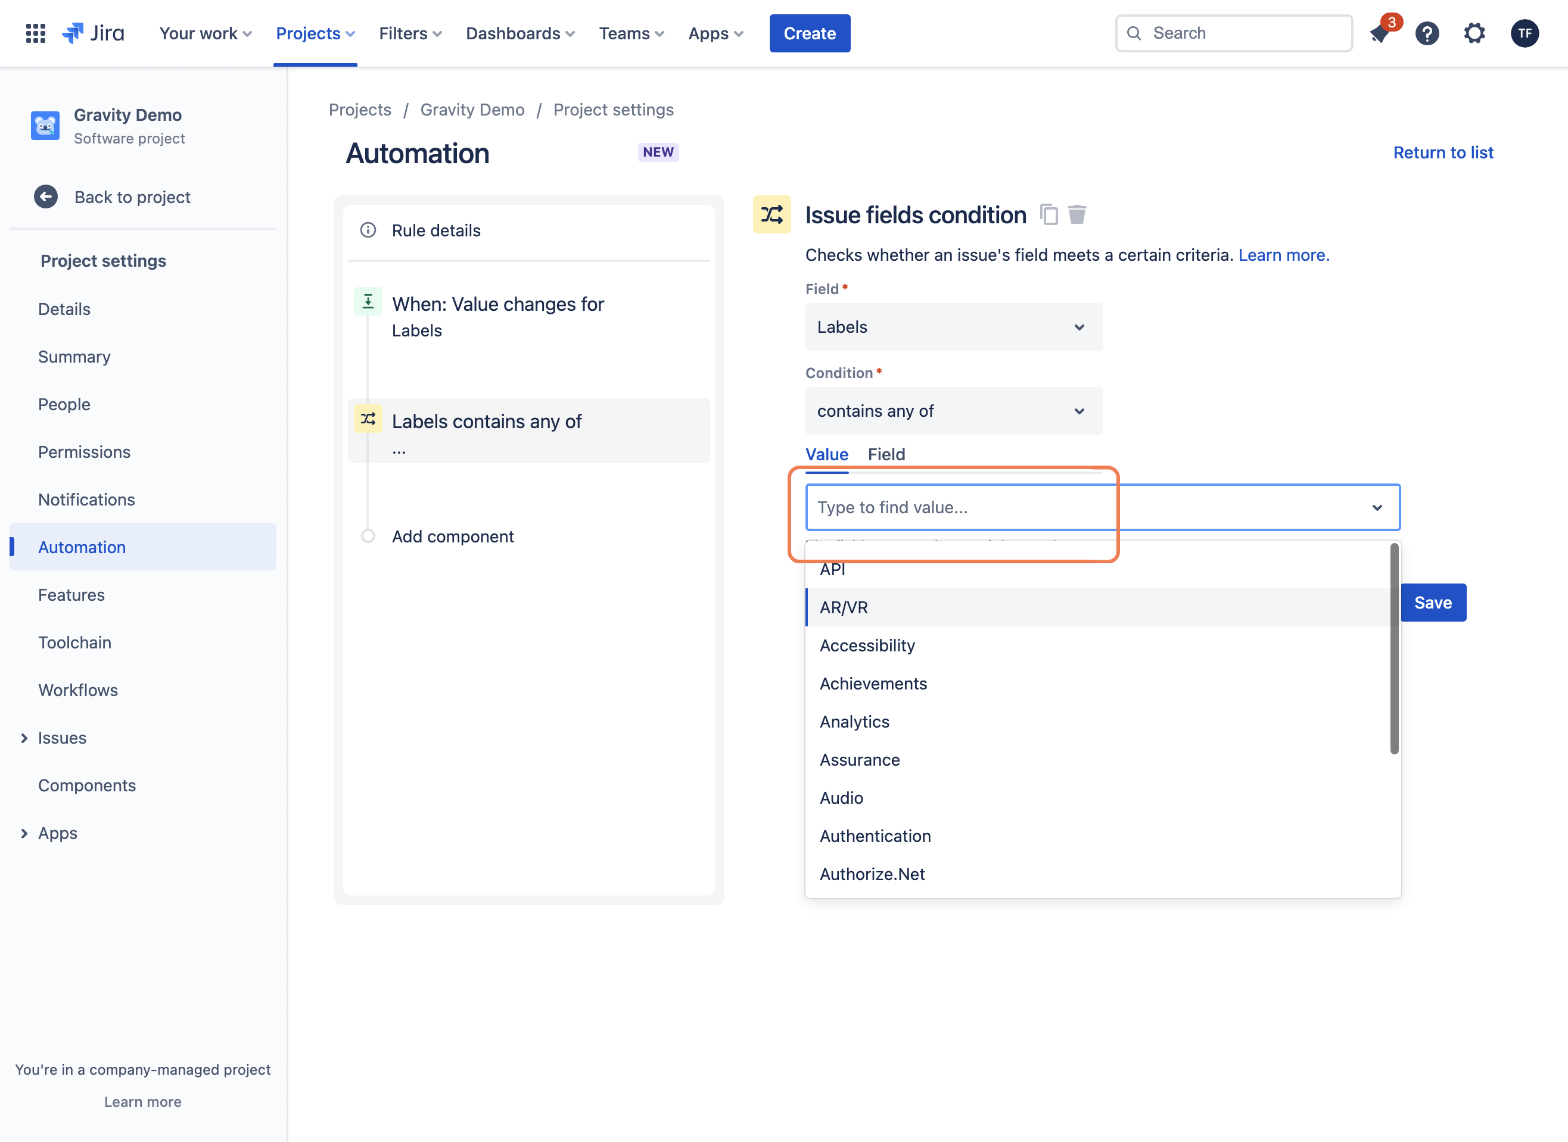Click the label options list scrollbar
Image resolution: width=1568 pixels, height=1142 pixels.
(x=1395, y=649)
